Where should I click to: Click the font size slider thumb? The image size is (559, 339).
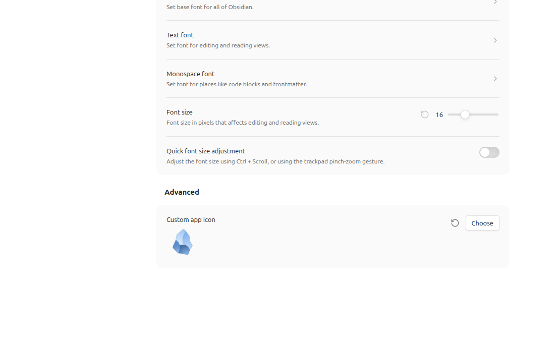tap(465, 115)
